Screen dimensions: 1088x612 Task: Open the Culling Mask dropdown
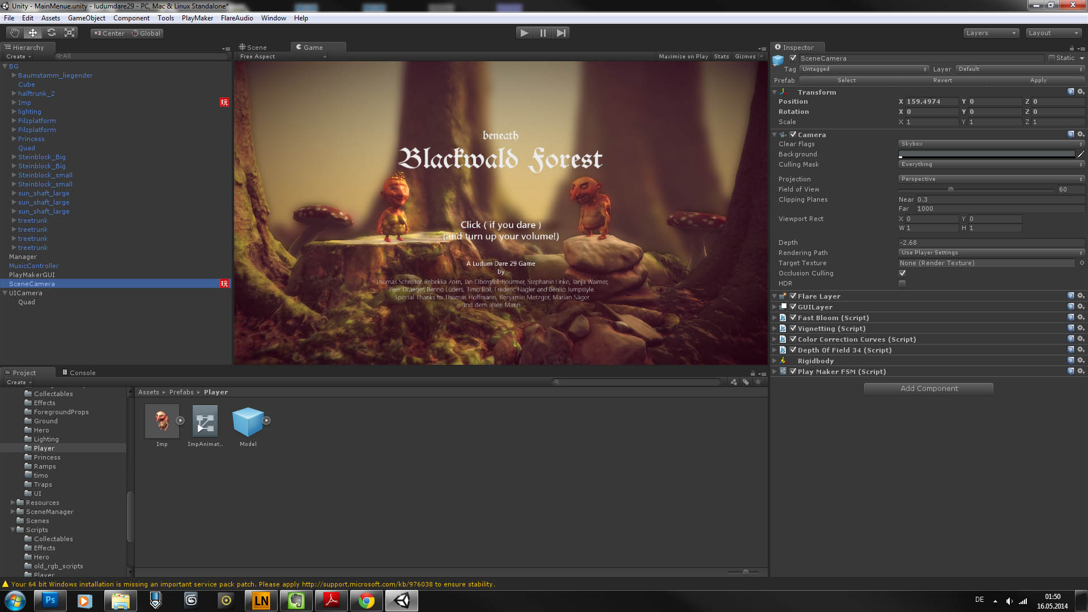991,164
